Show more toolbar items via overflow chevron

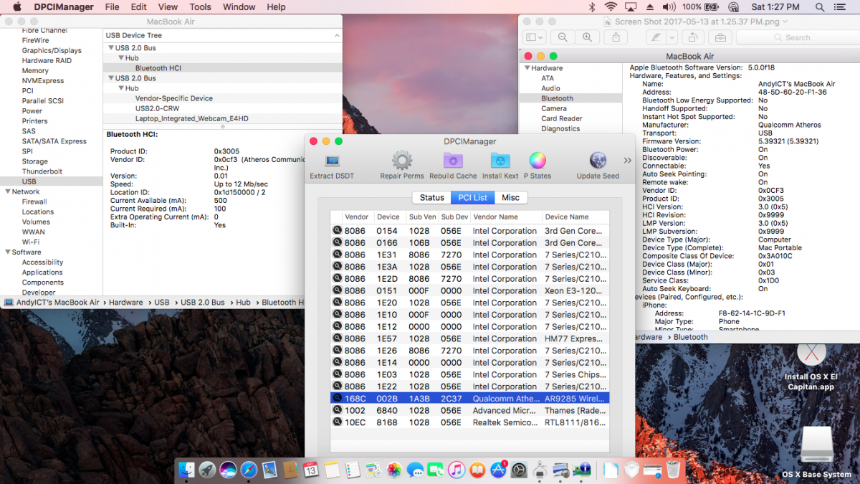pyautogui.click(x=628, y=161)
